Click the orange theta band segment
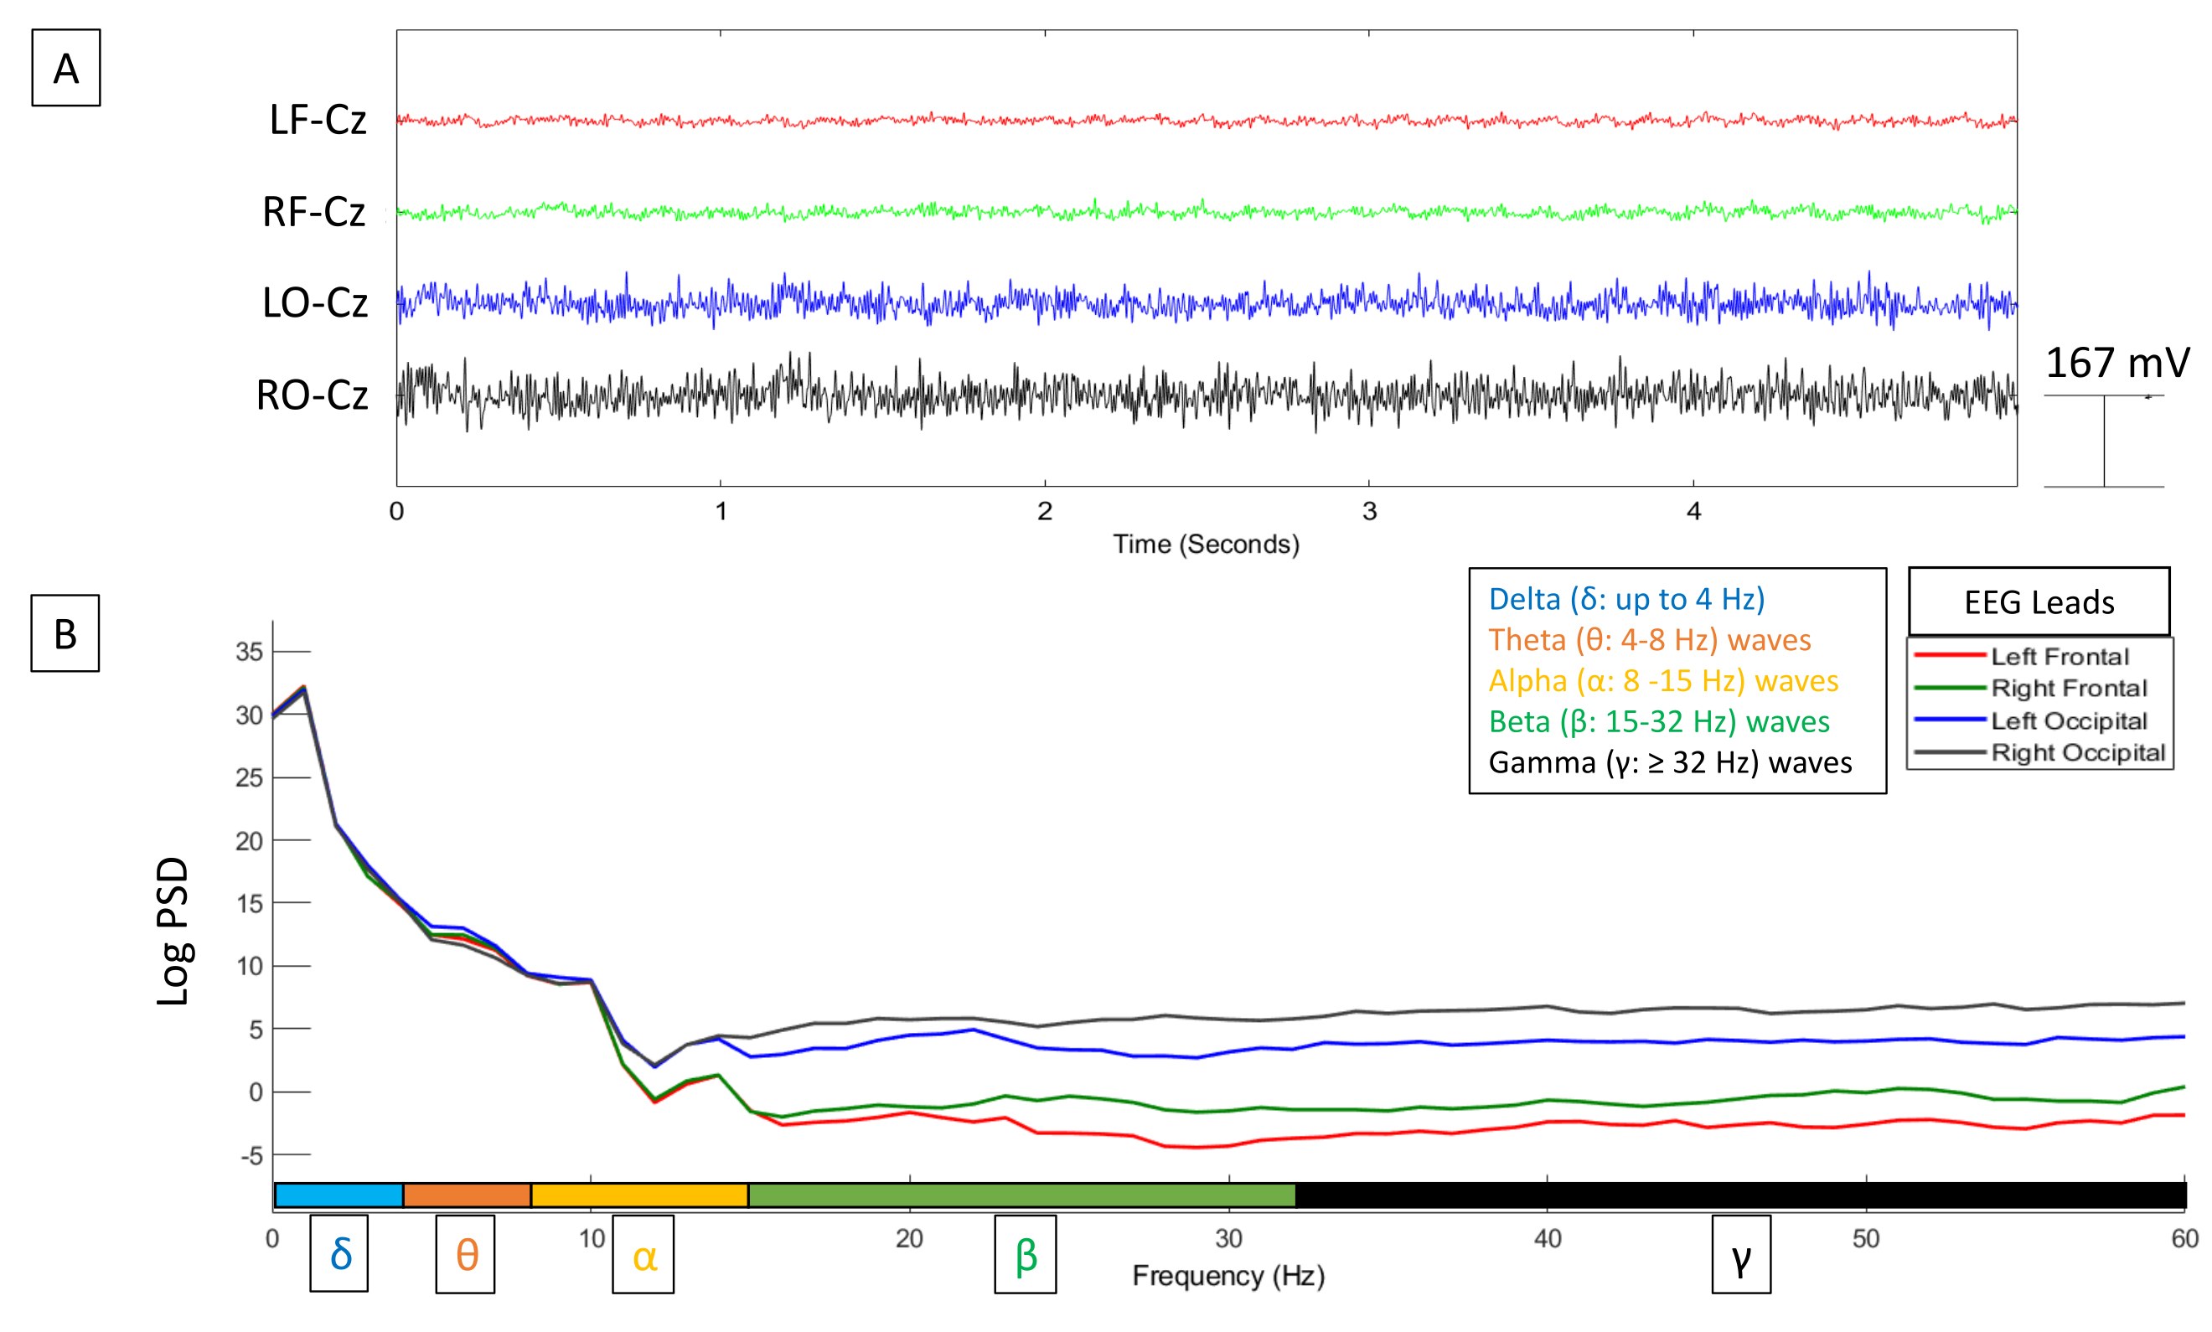Viewport: 2212px width, 1332px height. pos(467,1195)
